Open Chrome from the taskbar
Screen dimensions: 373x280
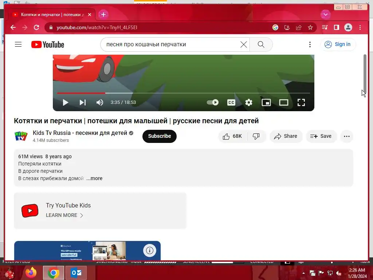coord(54,273)
